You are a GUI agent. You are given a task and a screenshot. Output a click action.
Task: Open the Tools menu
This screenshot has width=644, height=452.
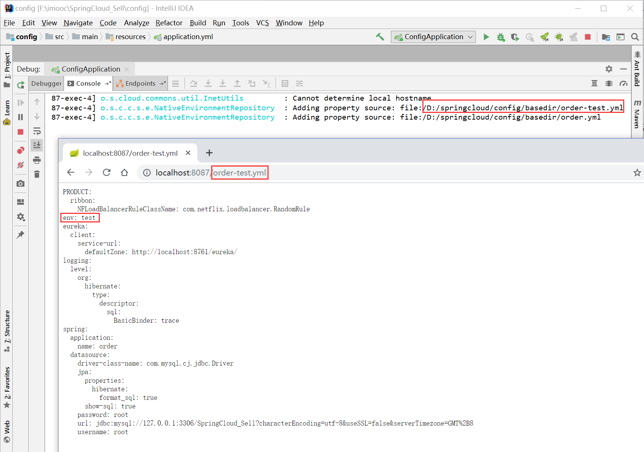pos(241,23)
